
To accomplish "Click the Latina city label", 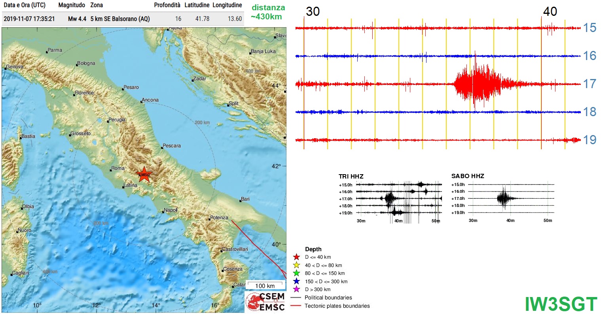I will 130,185.
